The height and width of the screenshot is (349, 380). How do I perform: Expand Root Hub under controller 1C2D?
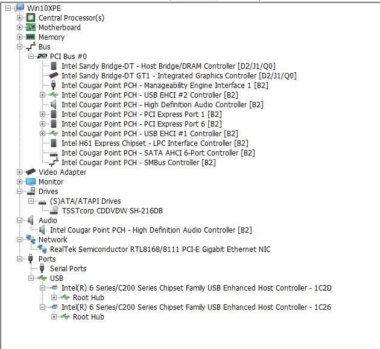pyautogui.click(x=54, y=297)
